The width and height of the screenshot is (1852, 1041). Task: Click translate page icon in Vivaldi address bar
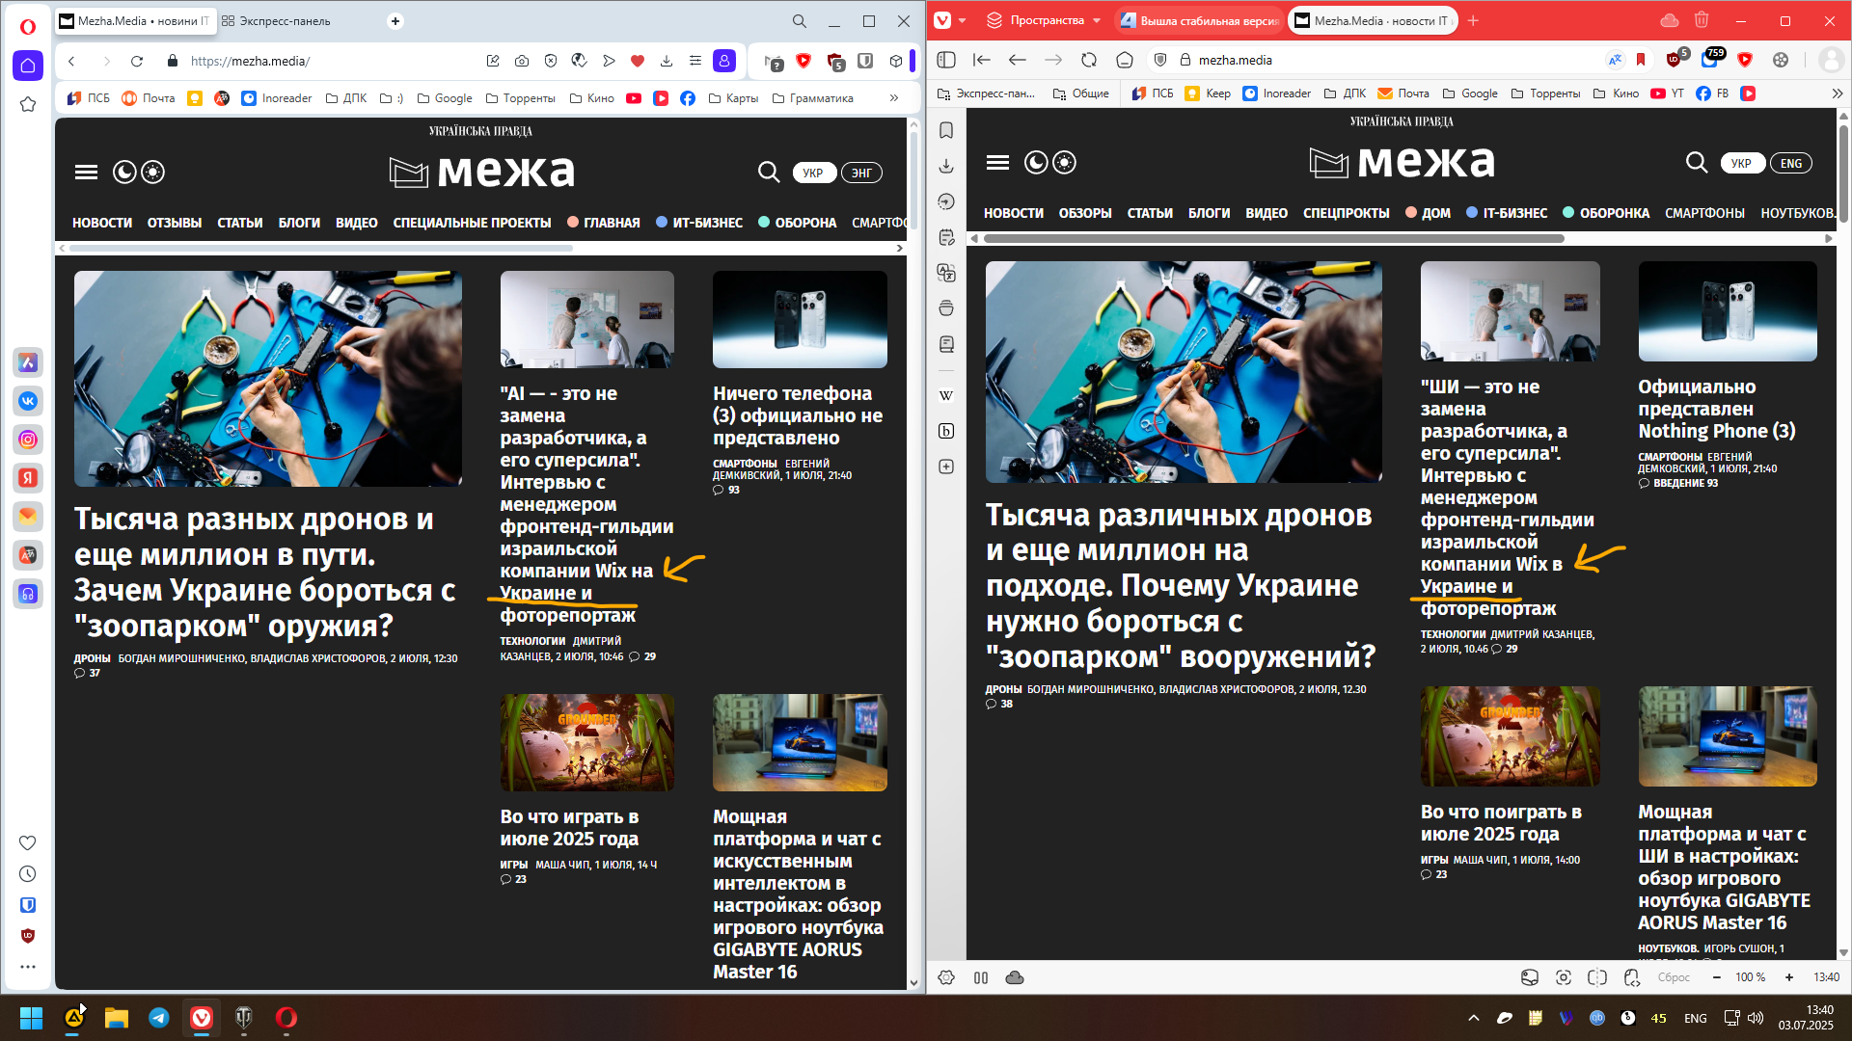[x=1614, y=60]
